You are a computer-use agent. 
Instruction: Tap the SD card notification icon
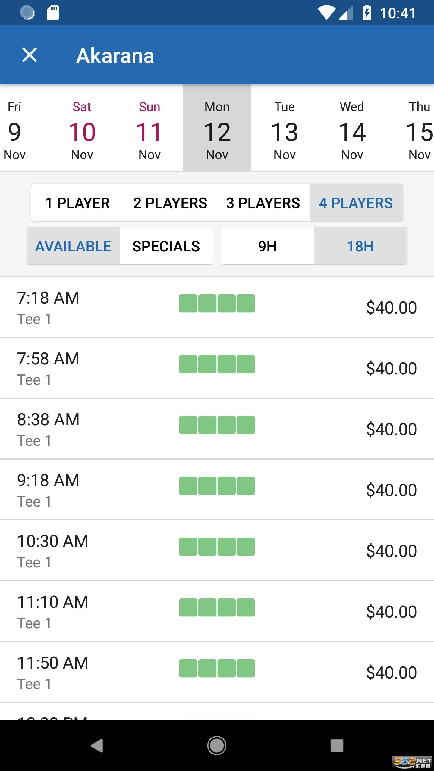pos(53,13)
